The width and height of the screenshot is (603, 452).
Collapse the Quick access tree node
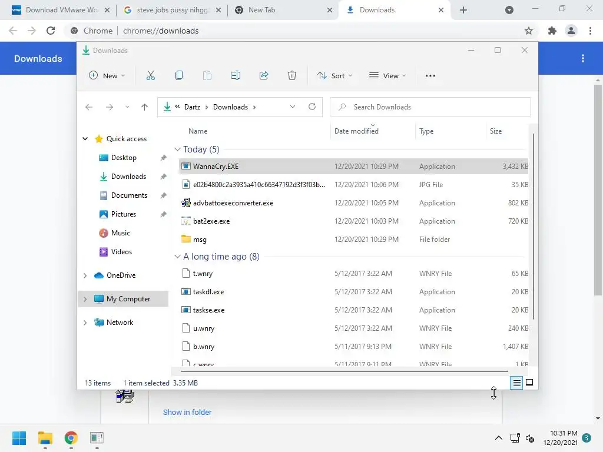(x=85, y=139)
